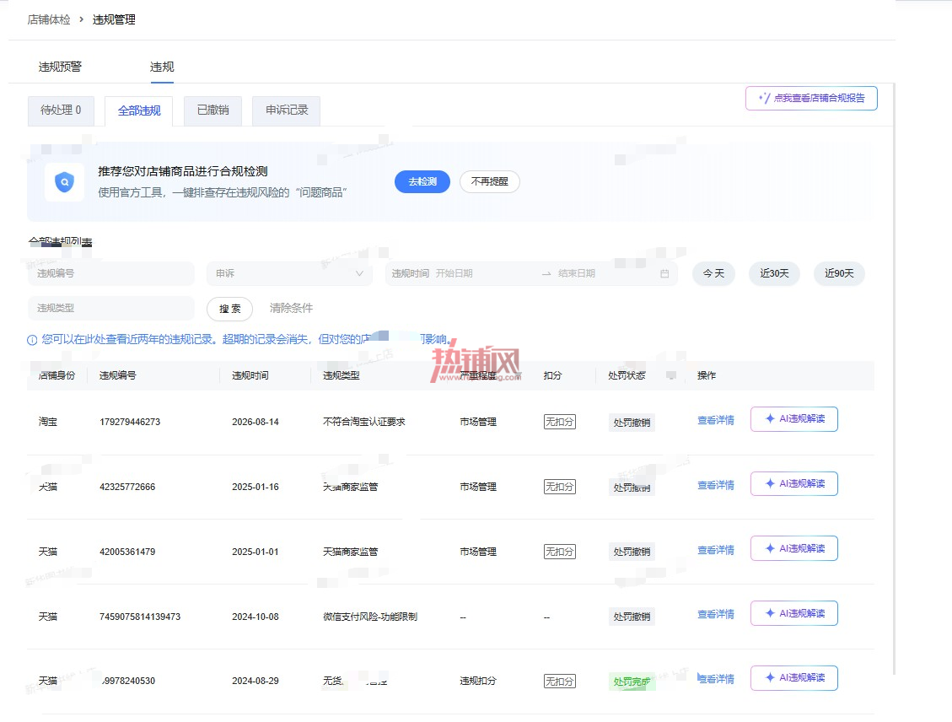This screenshot has height=722, width=952.
Task: Open 查看详情 for violation 42005361479
Action: [715, 550]
